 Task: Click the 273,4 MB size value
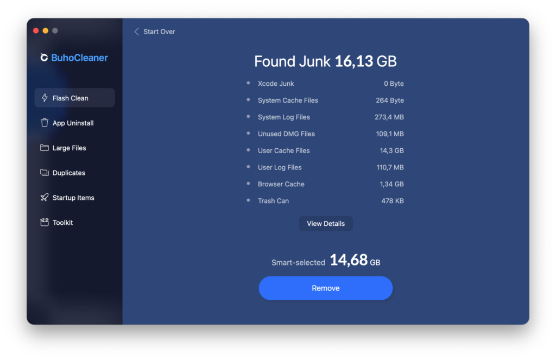[389, 117]
